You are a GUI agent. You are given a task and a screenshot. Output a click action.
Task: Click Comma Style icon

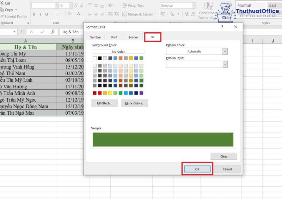(x=178, y=14)
